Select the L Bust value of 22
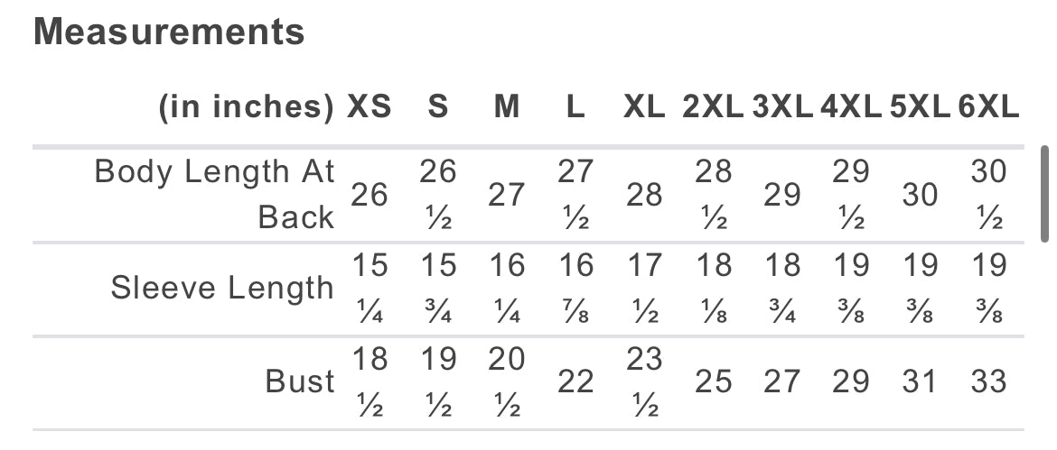Viewport: 1057px width, 450px height. [575, 381]
